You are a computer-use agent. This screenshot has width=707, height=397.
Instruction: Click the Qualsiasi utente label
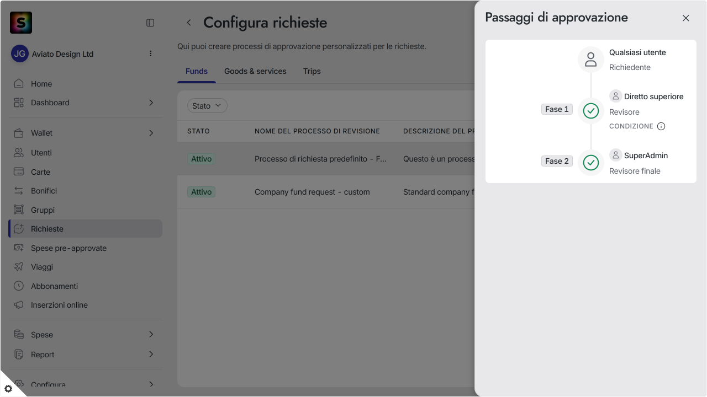click(637, 52)
